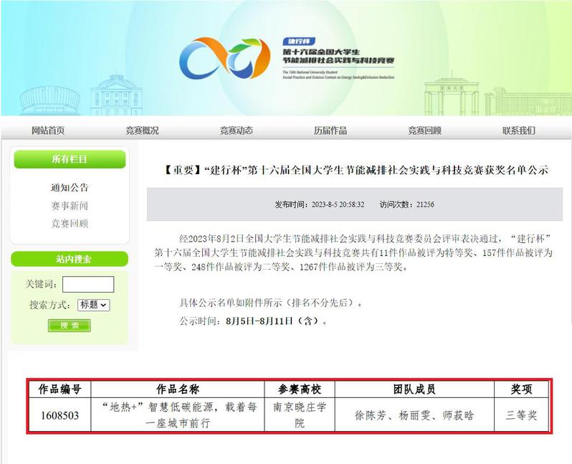Open the 赛事新闻 sidebar link
The height and width of the screenshot is (464, 572).
pos(70,206)
